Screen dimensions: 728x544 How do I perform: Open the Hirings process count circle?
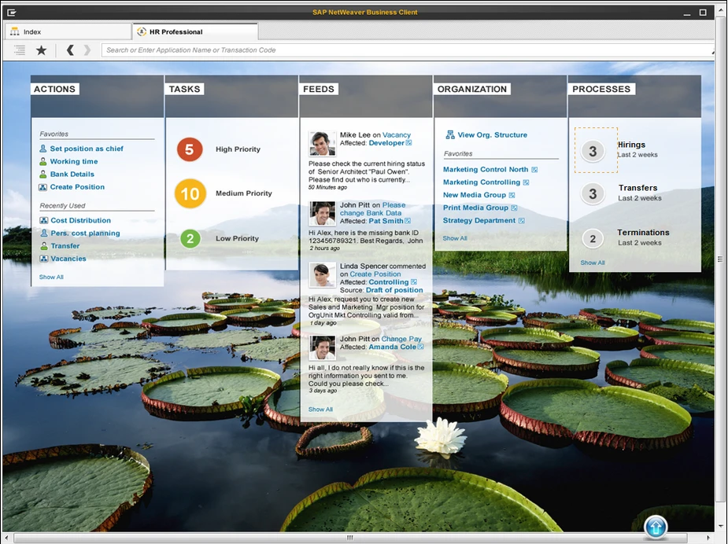pyautogui.click(x=593, y=149)
